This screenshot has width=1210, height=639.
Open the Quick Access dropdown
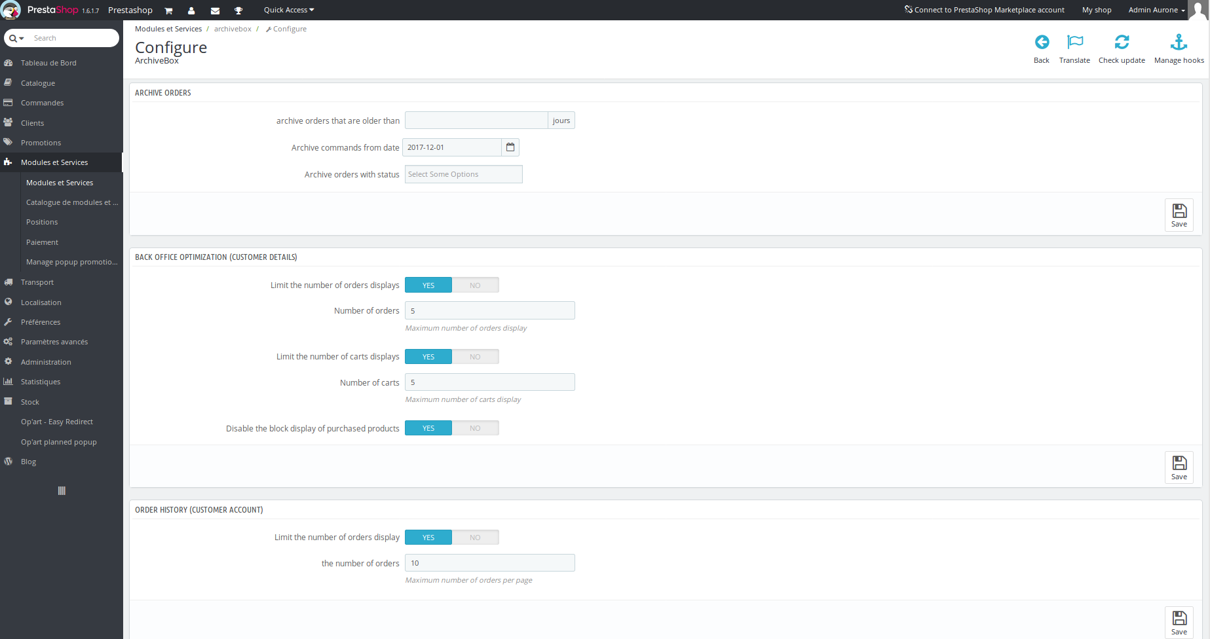289,10
